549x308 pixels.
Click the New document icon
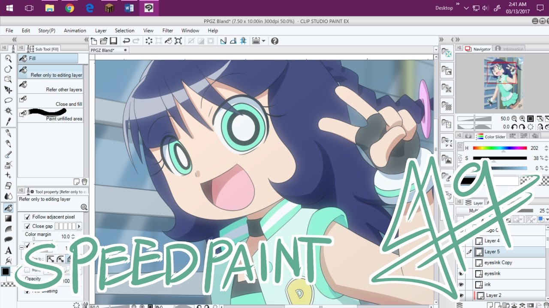pos(95,41)
